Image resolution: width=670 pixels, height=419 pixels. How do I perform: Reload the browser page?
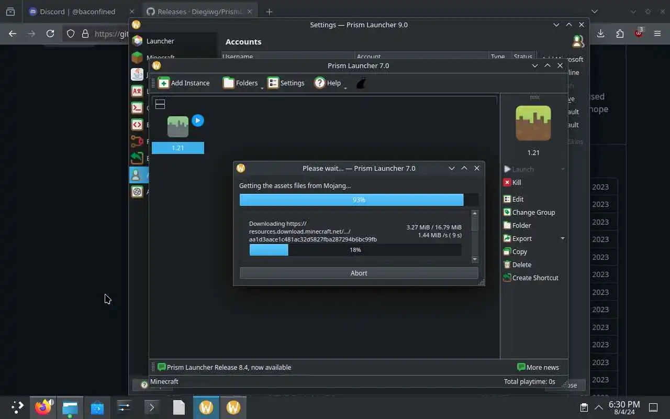50,34
